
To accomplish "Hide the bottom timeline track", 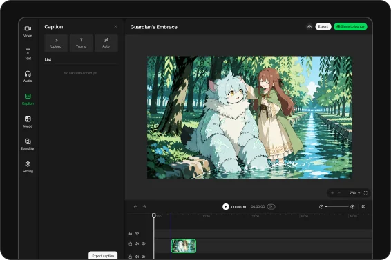I will pyautogui.click(x=144, y=257).
